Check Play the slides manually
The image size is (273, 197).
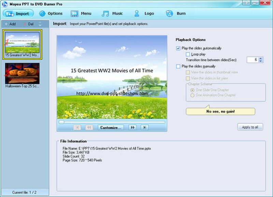178,66
